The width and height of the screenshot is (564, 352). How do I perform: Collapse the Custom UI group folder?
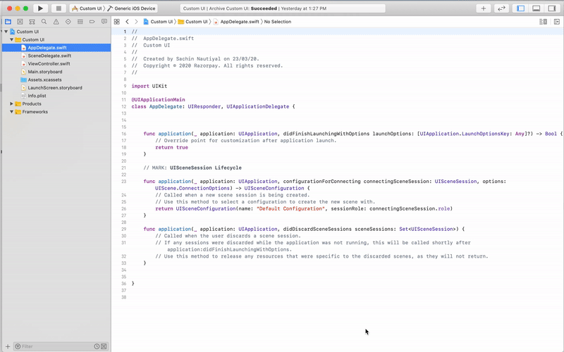[x=11, y=39]
